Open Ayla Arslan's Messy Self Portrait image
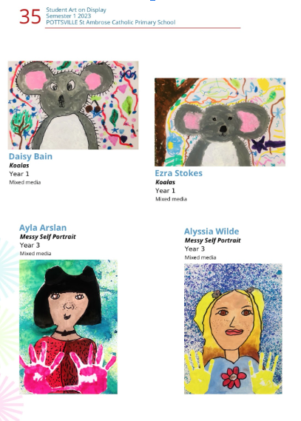301x421 pixels. coord(68,327)
